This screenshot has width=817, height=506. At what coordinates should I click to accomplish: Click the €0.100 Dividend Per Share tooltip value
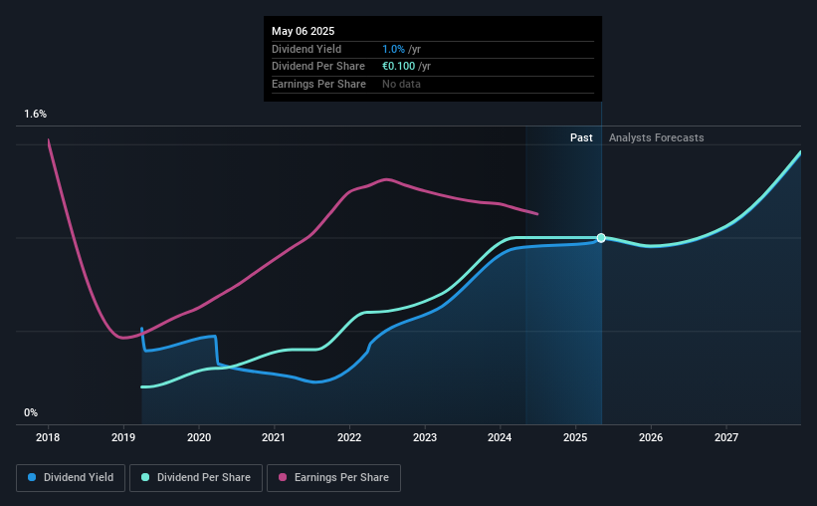point(399,67)
